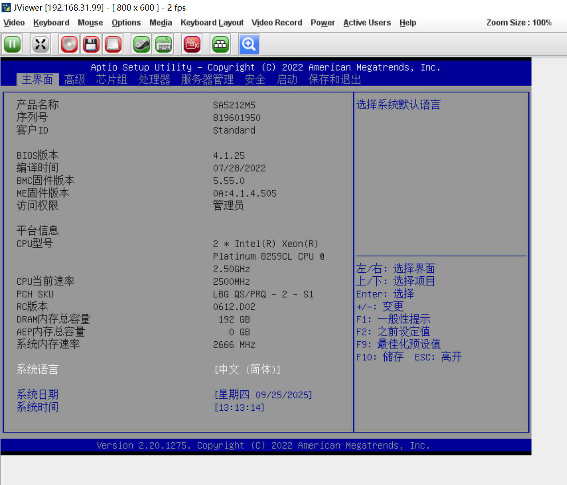The image size is (567, 485).
Task: Click the ME firmware value 0A:4.1.4.505
Action: (x=245, y=194)
